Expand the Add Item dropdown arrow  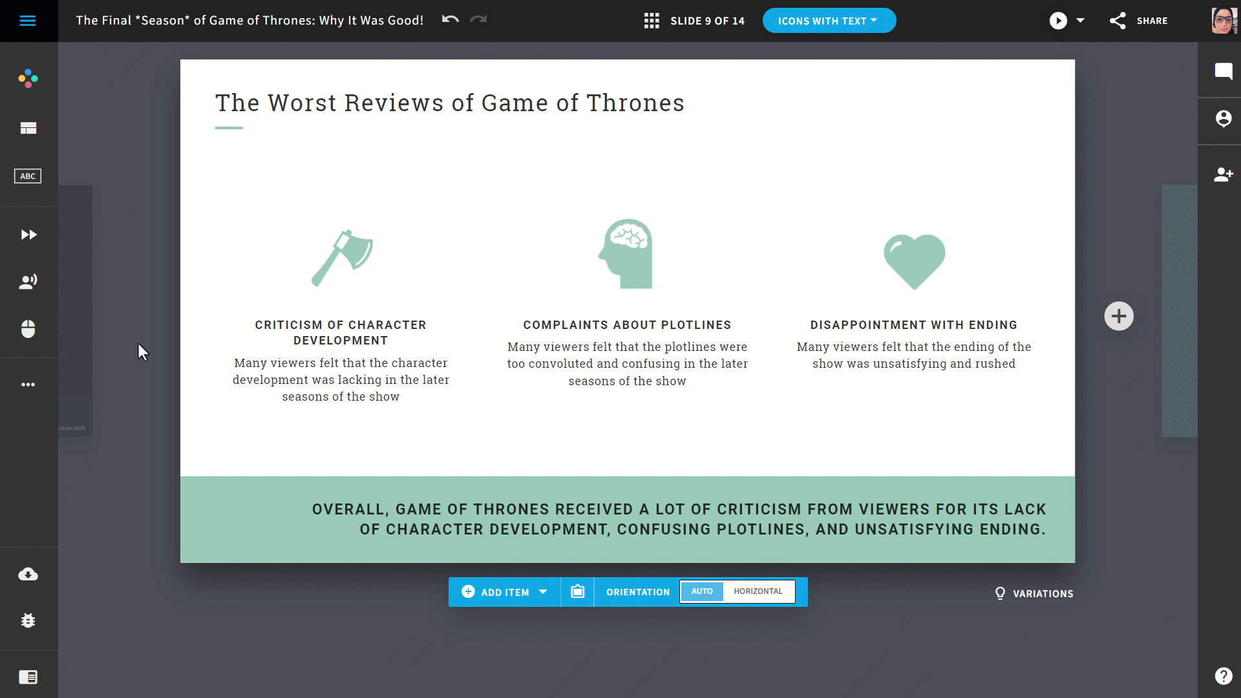pyautogui.click(x=543, y=592)
